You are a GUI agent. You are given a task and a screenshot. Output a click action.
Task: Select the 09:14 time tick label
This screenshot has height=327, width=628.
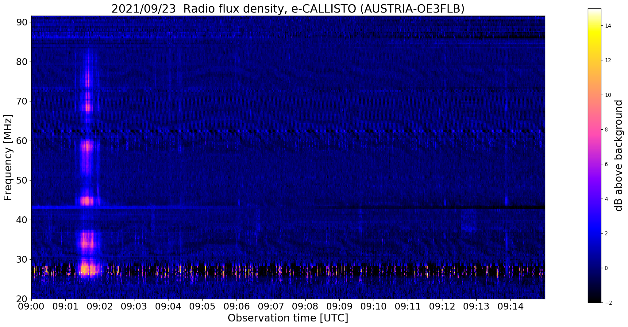(x=510, y=306)
